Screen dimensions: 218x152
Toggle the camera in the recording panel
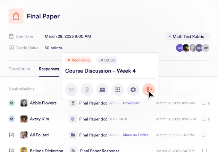pyautogui.click(x=71, y=90)
